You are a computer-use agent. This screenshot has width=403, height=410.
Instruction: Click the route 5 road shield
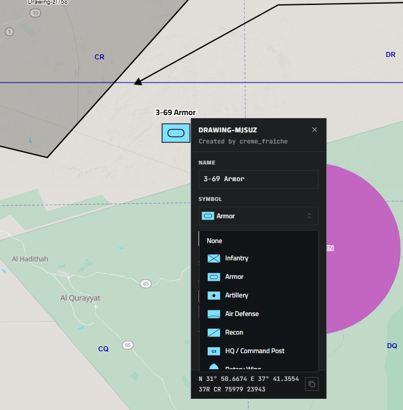pos(9,32)
